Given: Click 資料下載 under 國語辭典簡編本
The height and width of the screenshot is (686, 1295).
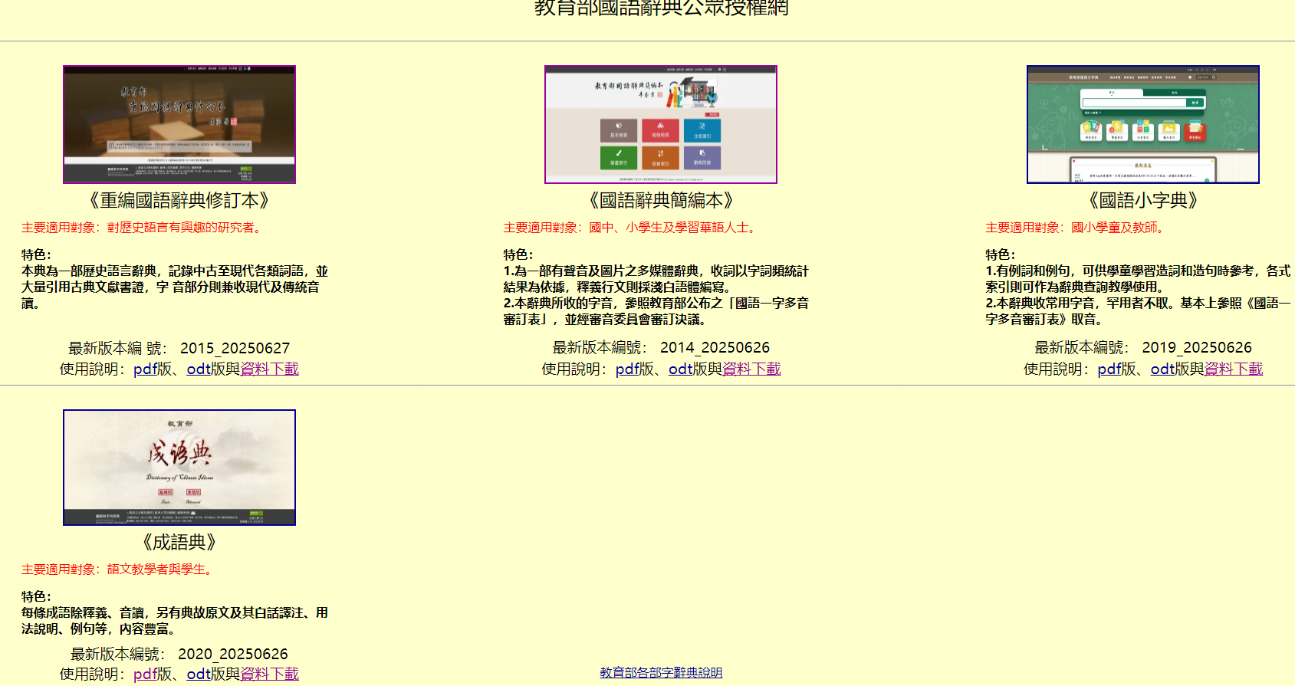Looking at the screenshot, I should tap(751, 369).
